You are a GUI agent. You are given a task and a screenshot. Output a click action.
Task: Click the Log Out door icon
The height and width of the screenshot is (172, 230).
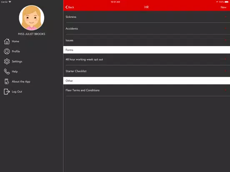click(7, 91)
